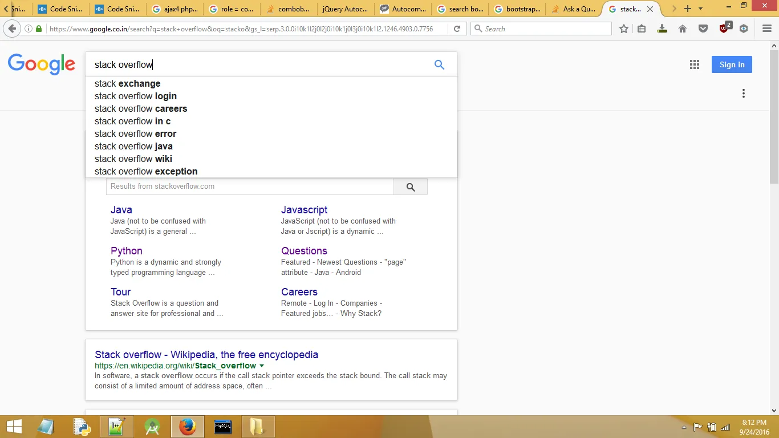This screenshot has width=779, height=438.
Task: Switch to the 'role = co...' tab
Action: tap(232, 9)
